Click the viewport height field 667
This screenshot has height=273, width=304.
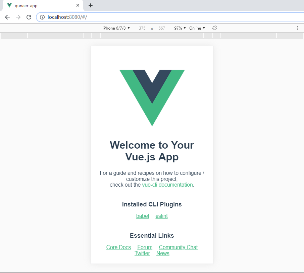tap(161, 28)
